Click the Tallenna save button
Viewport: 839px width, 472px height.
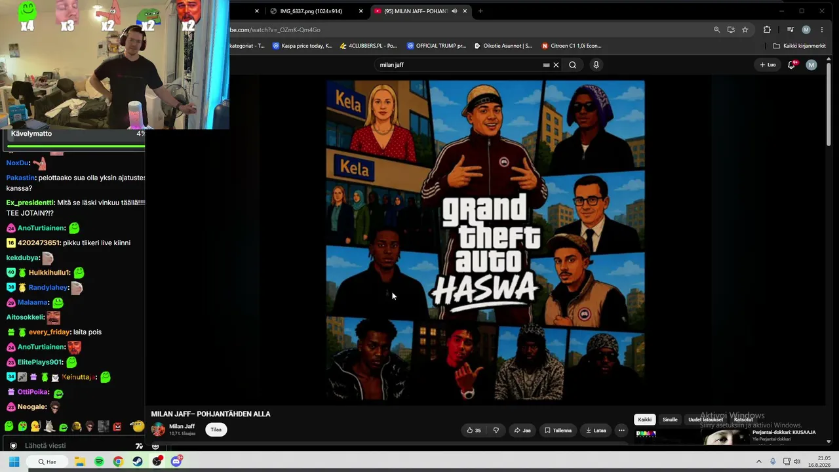(x=558, y=431)
